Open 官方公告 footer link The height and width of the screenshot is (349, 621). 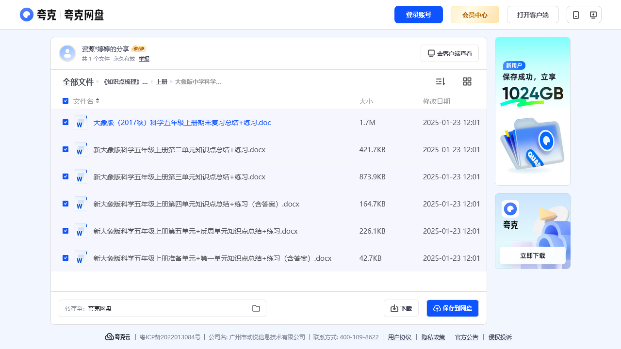[x=467, y=337]
